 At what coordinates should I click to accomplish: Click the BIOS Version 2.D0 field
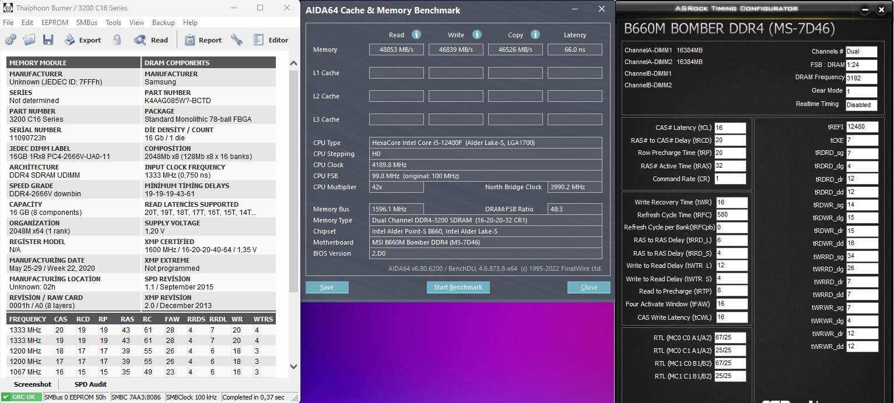(x=486, y=253)
